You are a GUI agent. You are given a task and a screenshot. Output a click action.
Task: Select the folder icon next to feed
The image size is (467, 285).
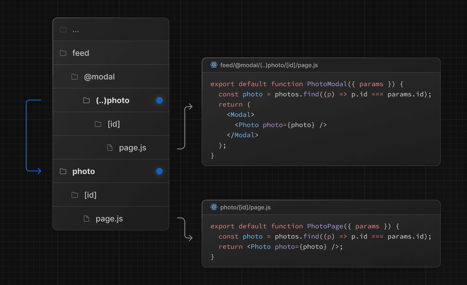pyautogui.click(x=63, y=53)
